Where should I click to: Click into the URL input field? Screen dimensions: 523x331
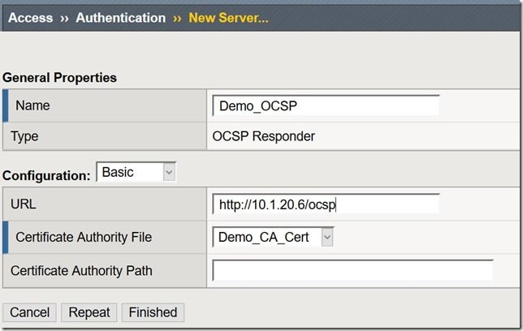click(326, 204)
